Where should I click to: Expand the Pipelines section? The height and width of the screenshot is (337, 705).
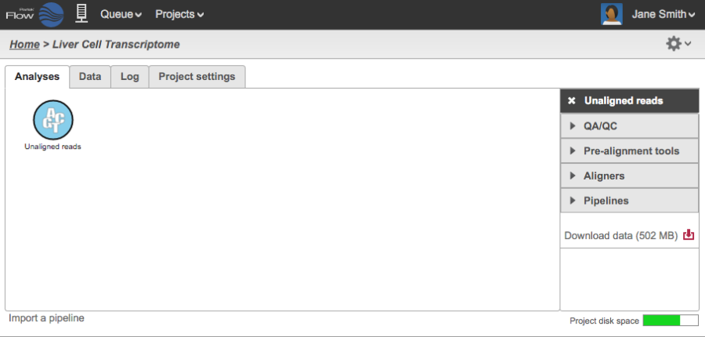[x=629, y=201]
